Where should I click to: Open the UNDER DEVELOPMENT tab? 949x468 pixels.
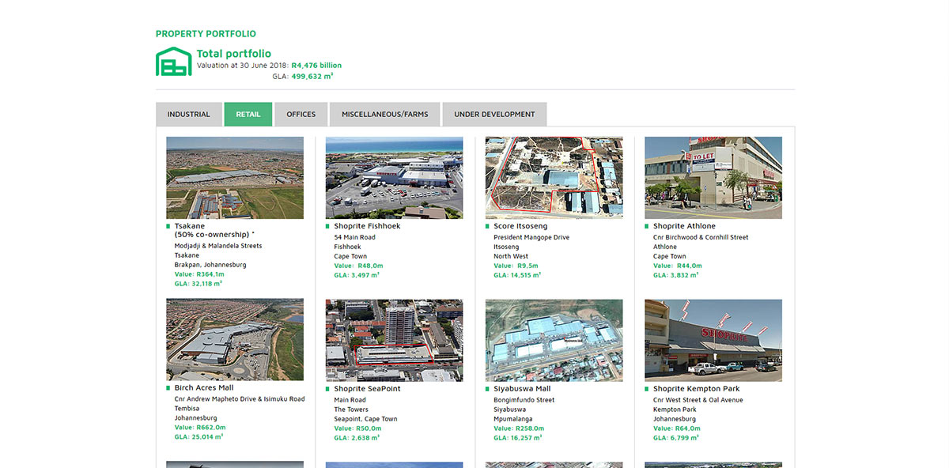click(493, 114)
